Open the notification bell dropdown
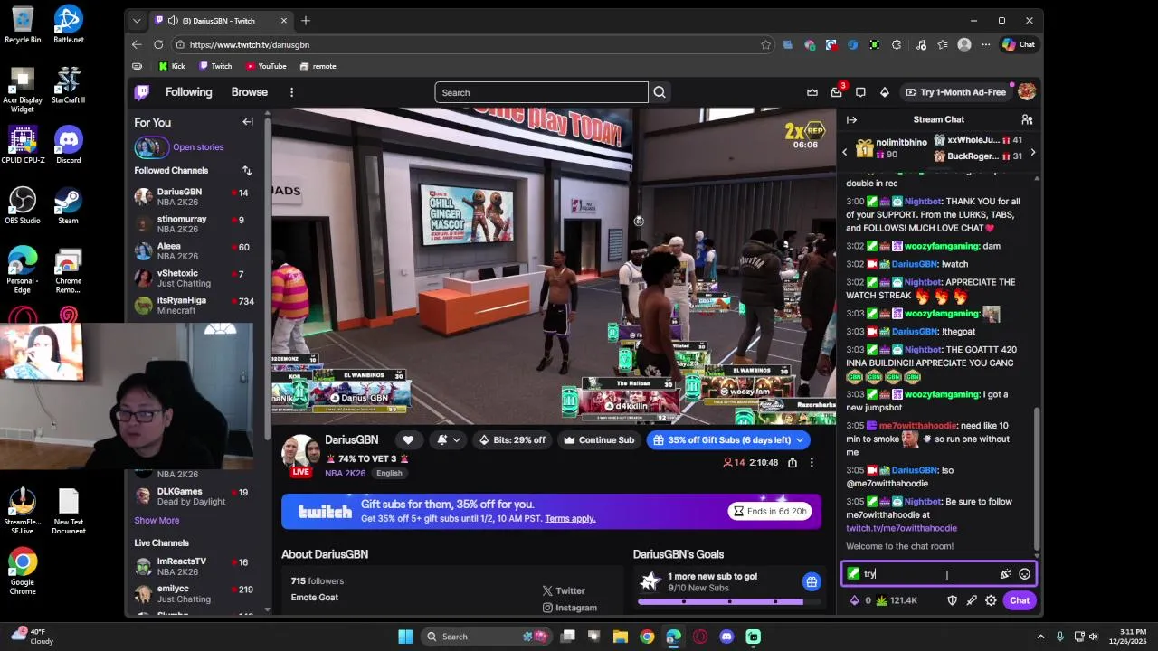Screen dimensions: 1158x651 tap(449, 440)
